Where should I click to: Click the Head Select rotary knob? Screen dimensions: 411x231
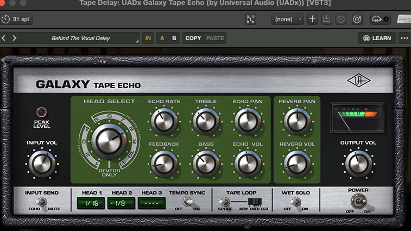(x=109, y=141)
